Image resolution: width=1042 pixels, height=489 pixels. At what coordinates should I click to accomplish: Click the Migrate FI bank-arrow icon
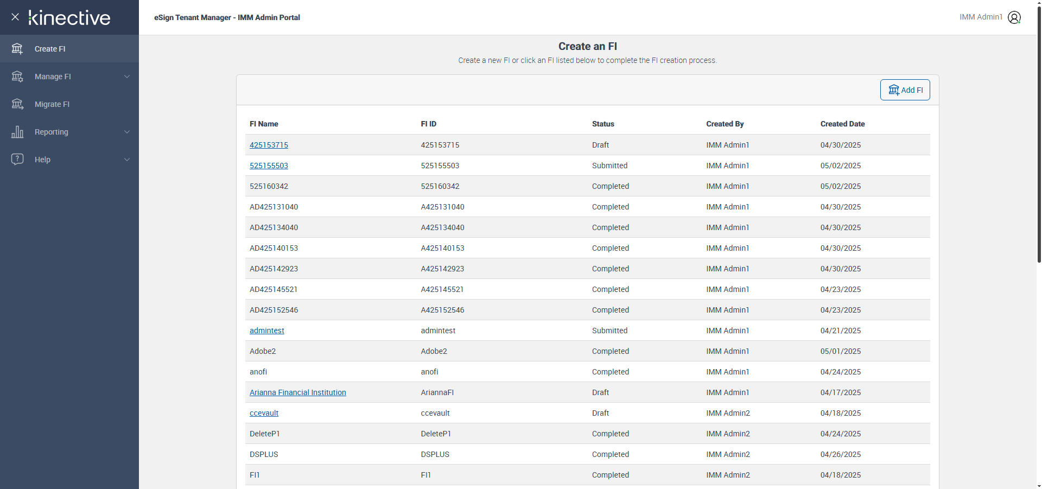coord(17,104)
